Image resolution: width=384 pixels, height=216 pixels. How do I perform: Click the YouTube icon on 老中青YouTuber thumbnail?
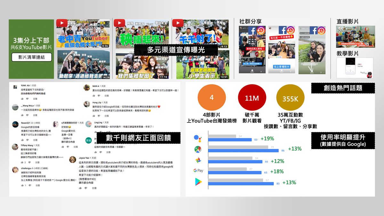point(62,23)
